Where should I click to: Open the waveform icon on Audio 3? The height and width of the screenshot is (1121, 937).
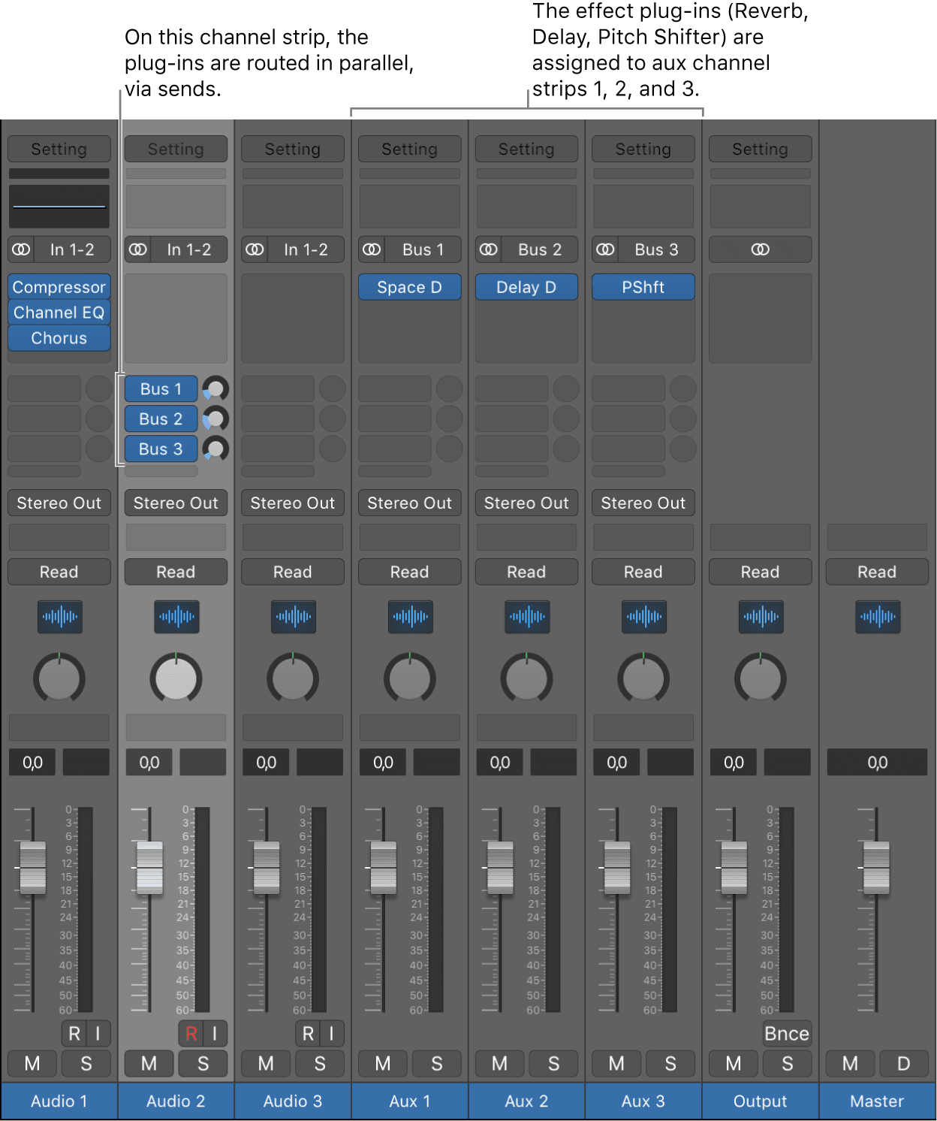[x=293, y=617]
